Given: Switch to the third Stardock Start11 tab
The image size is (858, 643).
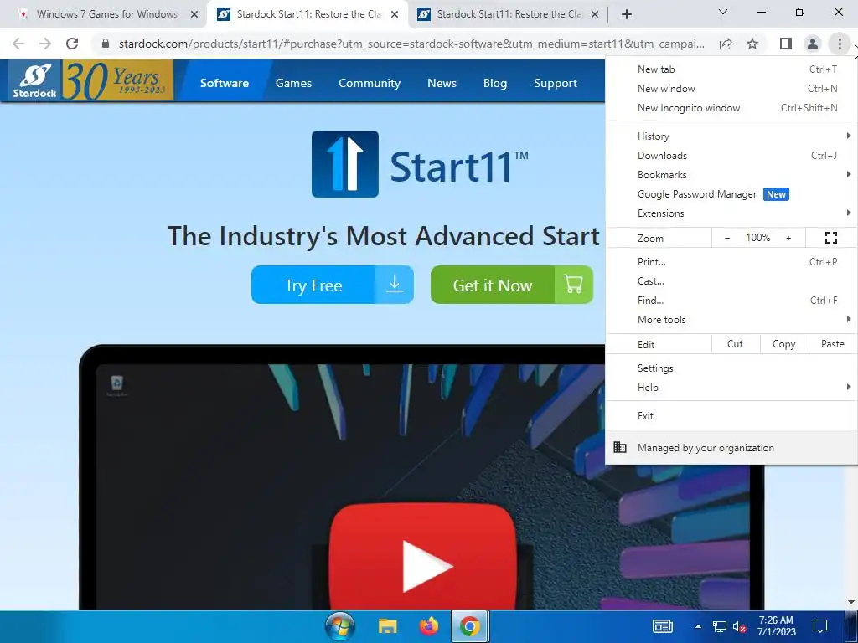Looking at the screenshot, I should (x=507, y=14).
